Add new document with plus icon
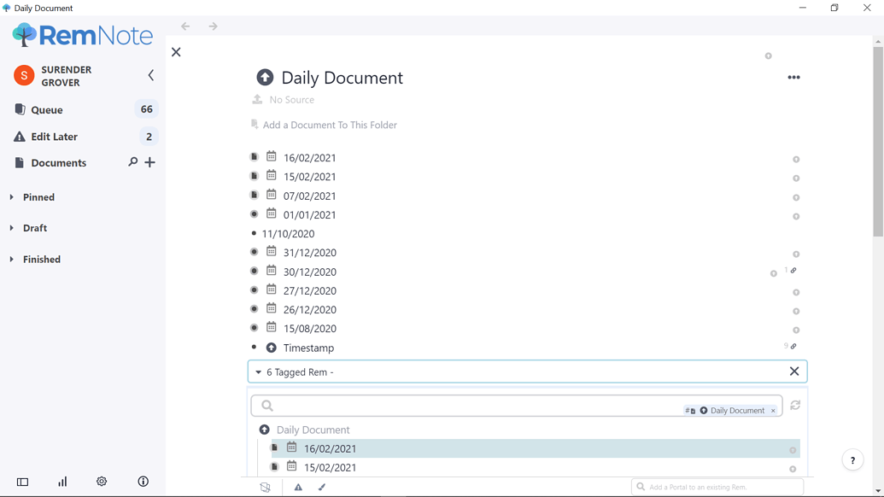This screenshot has height=497, width=884. coord(150,162)
